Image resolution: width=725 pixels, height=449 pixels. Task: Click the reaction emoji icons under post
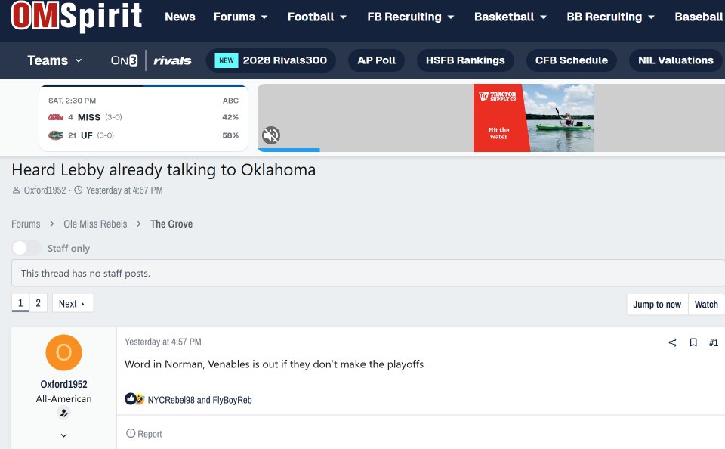tap(134, 399)
